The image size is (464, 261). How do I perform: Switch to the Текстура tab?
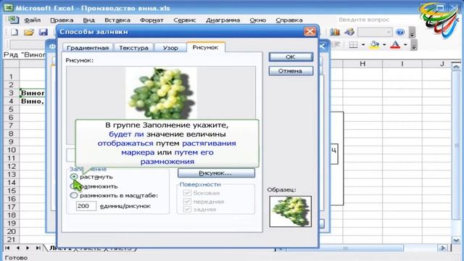coord(133,48)
